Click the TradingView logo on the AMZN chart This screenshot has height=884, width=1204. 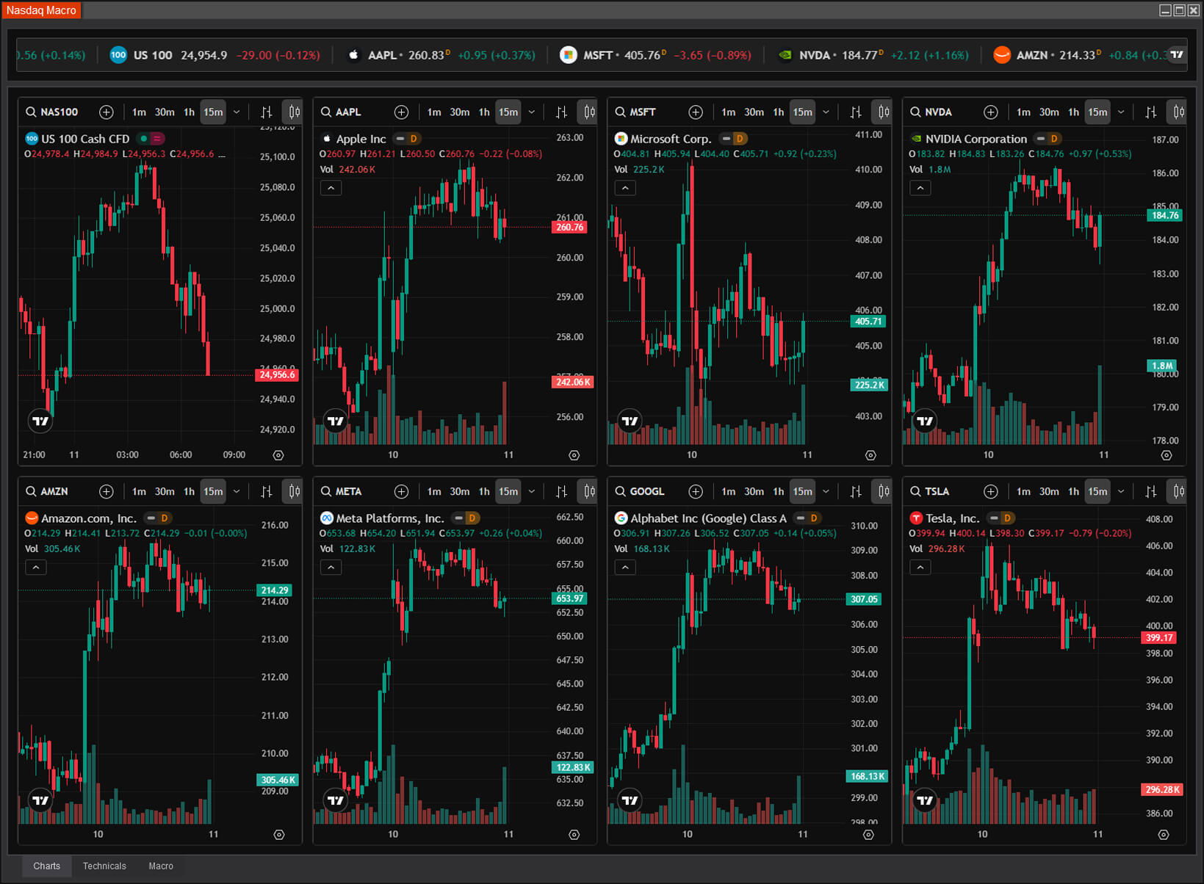click(40, 800)
